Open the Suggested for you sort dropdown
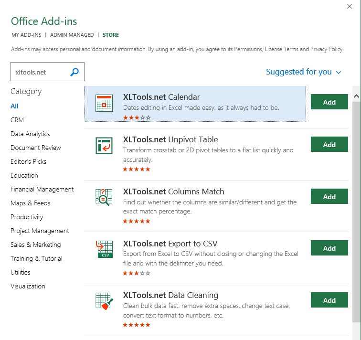Image resolution: width=361 pixels, height=340 pixels. click(303, 72)
